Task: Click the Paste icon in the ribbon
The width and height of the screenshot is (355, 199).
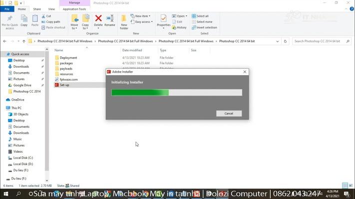Action: tap(35, 20)
